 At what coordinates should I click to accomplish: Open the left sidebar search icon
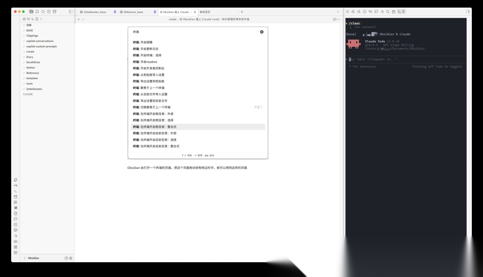click(43, 12)
